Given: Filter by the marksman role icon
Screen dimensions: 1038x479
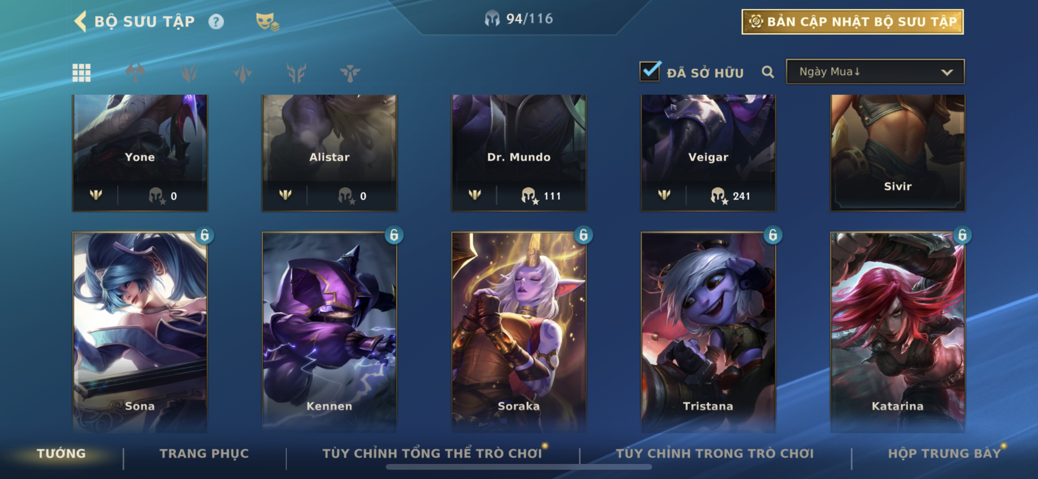Looking at the screenshot, I should click(296, 73).
